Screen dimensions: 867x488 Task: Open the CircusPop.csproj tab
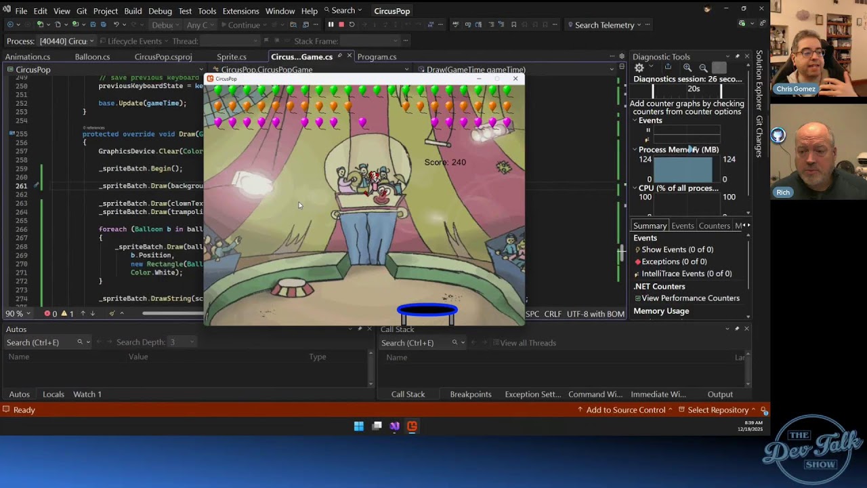point(163,57)
